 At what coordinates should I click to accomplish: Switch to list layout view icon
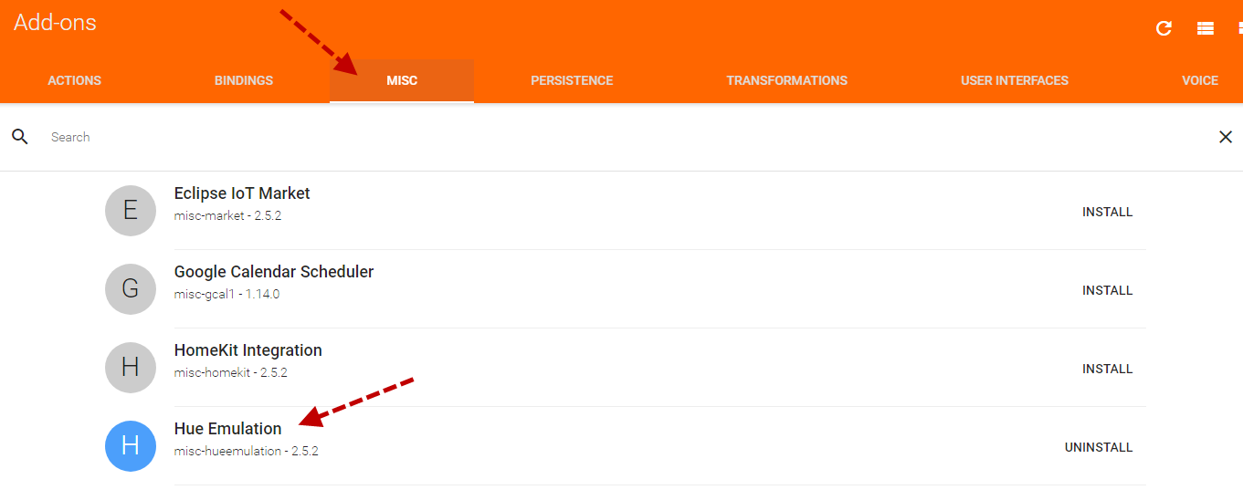pyautogui.click(x=1206, y=28)
